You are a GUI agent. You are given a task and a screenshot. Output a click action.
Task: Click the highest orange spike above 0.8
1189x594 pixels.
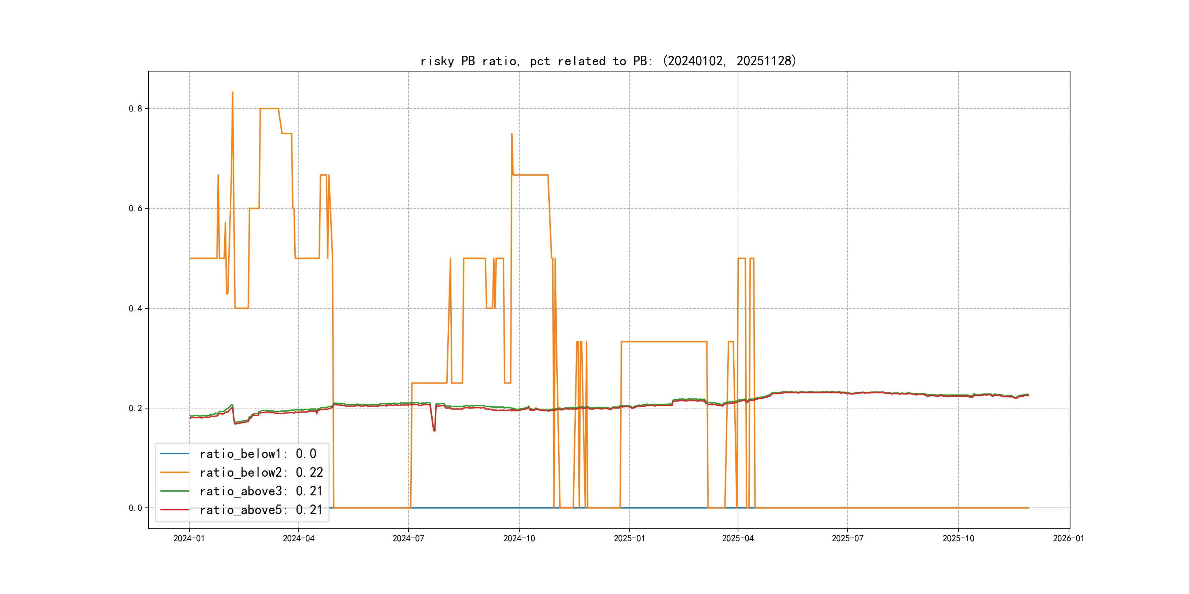233,93
